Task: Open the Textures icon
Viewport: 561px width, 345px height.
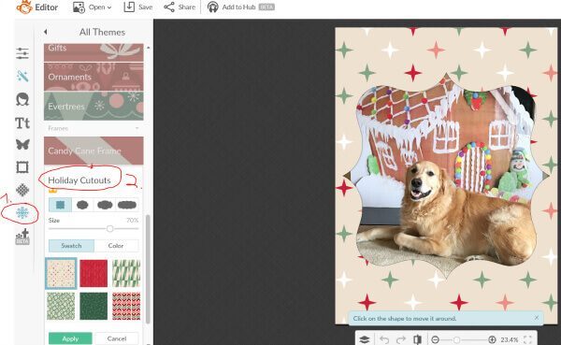Action: [x=22, y=190]
